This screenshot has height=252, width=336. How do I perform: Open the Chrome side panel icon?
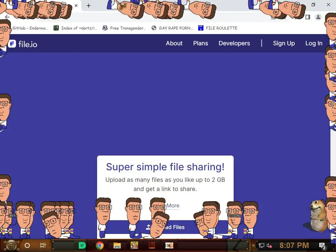pos(308,17)
